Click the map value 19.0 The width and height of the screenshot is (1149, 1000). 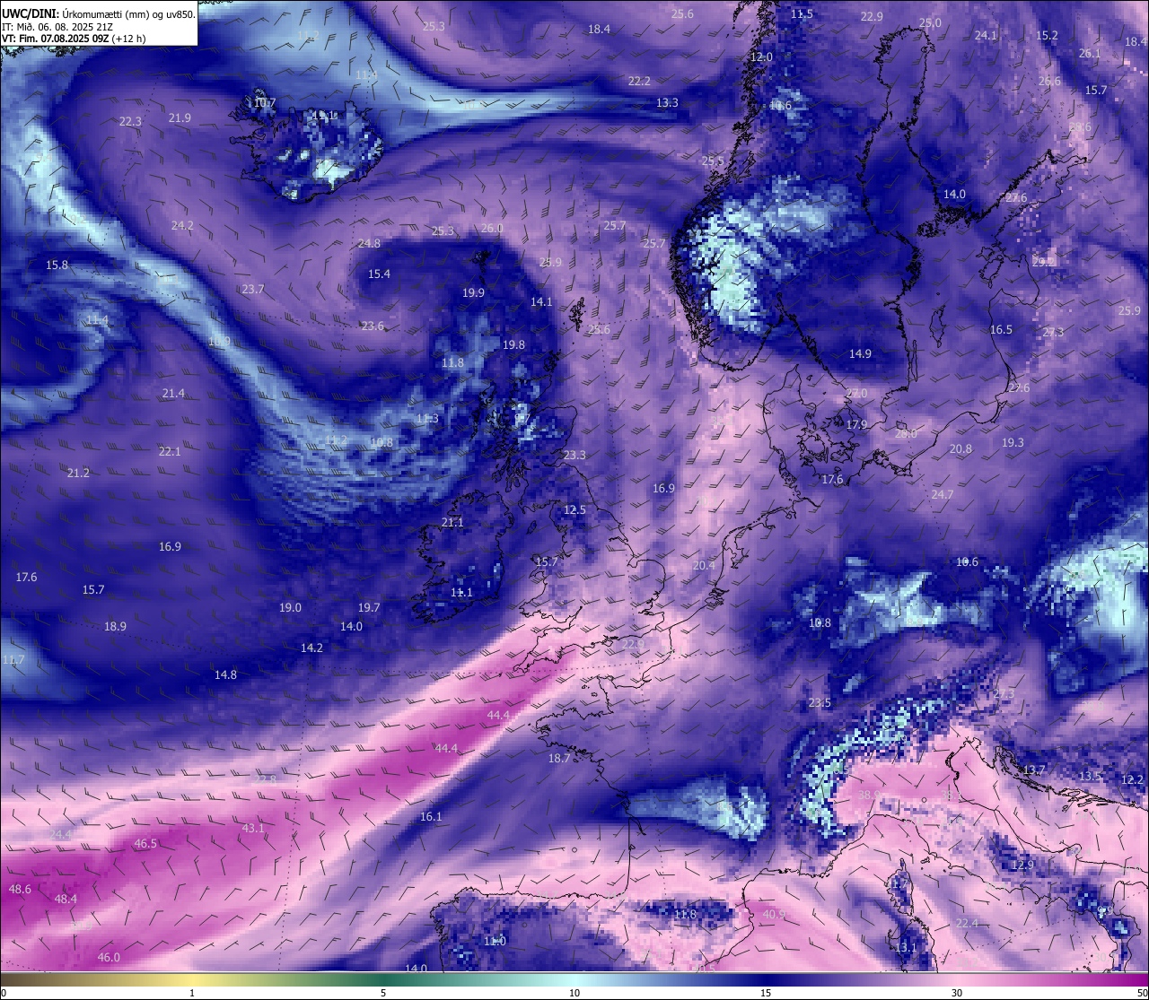[290, 607]
